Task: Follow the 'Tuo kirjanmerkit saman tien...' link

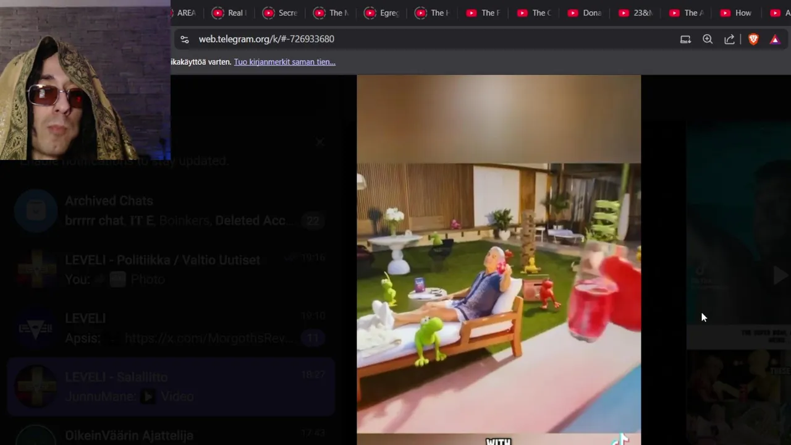Action: pyautogui.click(x=284, y=62)
